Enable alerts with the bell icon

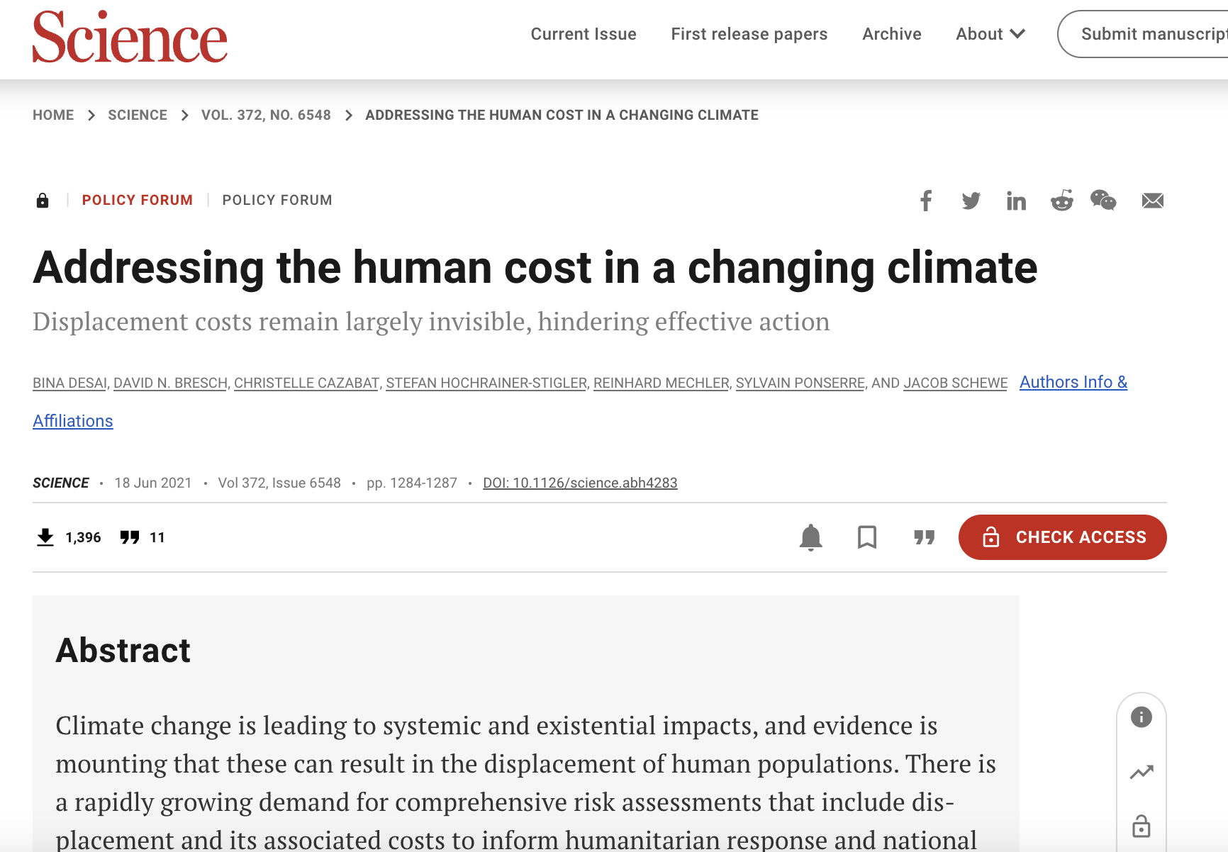(x=810, y=537)
